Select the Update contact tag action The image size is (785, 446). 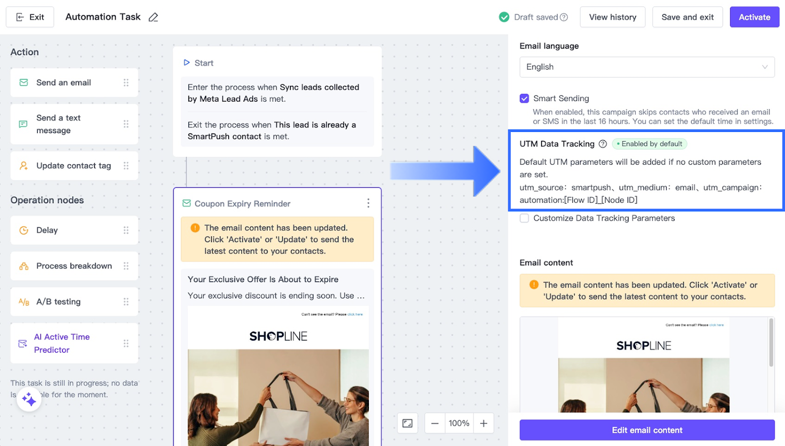click(x=74, y=166)
